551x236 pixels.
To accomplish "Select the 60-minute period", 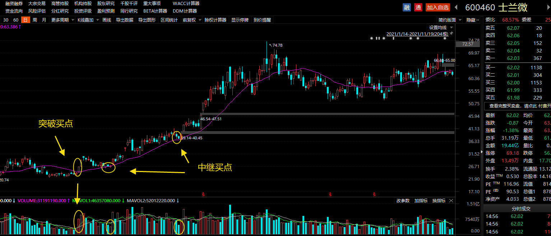I will tap(16, 20).
